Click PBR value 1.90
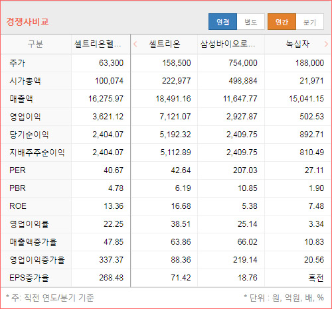The height and width of the screenshot is (309, 332). pyautogui.click(x=316, y=188)
